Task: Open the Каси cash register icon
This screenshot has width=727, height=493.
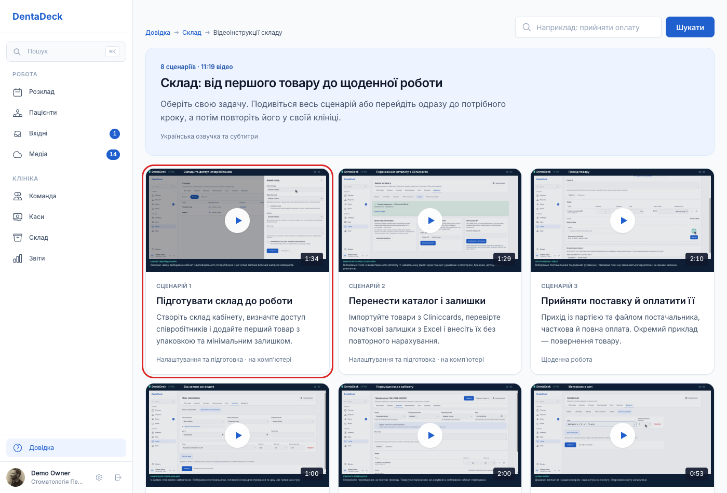Action: (x=18, y=217)
